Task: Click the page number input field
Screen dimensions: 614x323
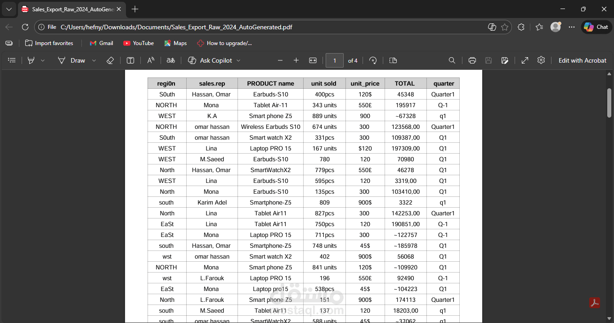Action: click(x=334, y=60)
